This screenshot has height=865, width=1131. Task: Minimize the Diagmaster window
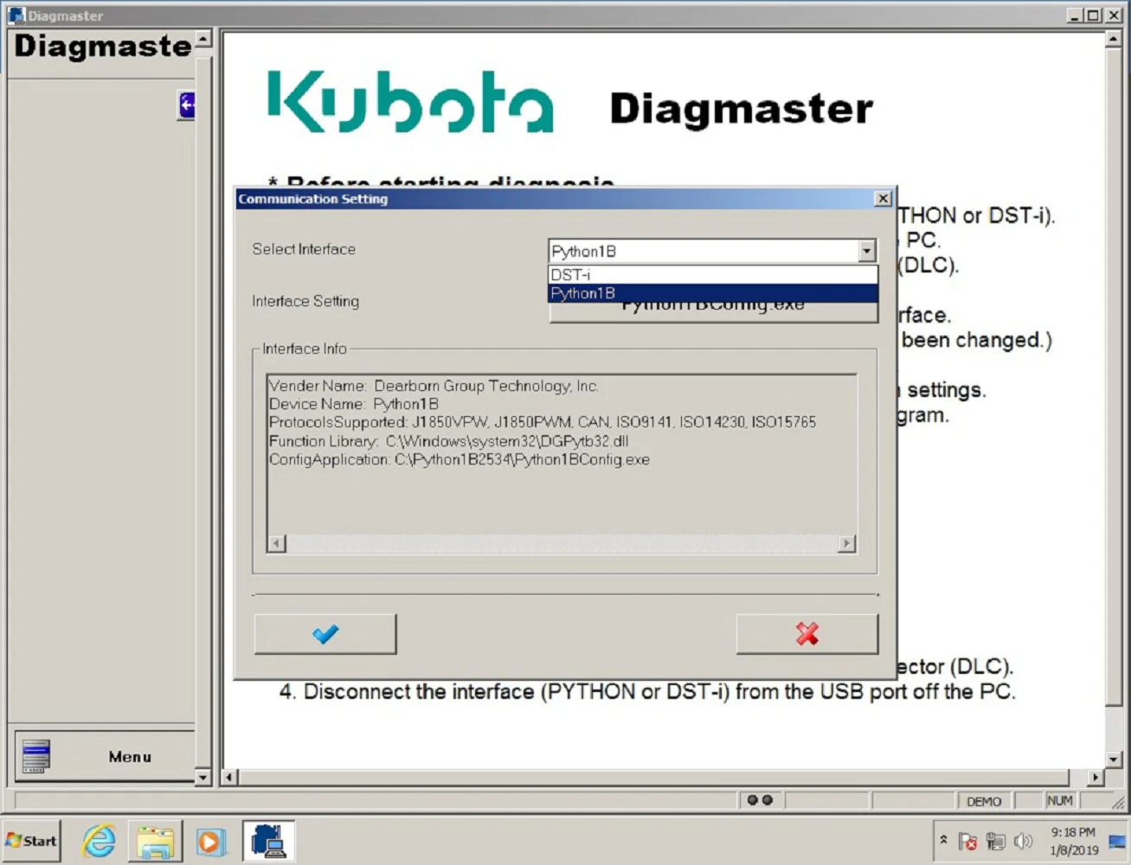coord(1075,15)
